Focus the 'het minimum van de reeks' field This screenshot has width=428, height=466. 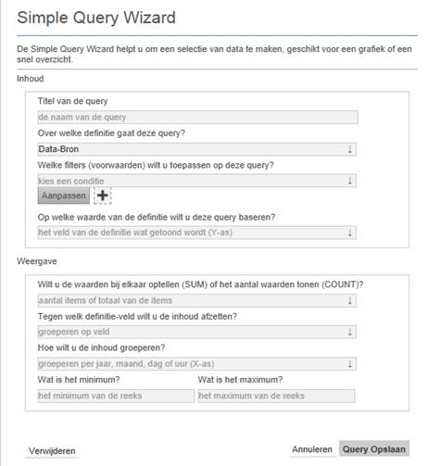point(116,396)
